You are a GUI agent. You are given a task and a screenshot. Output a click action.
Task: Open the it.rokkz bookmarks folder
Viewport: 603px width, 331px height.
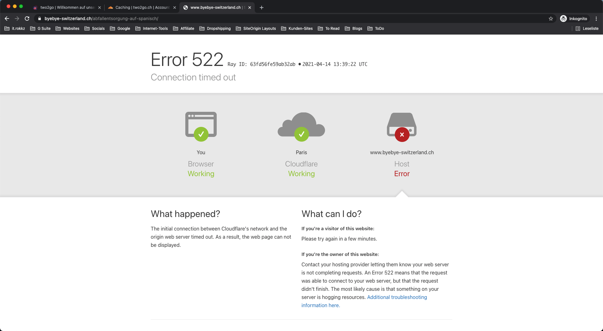click(x=15, y=29)
